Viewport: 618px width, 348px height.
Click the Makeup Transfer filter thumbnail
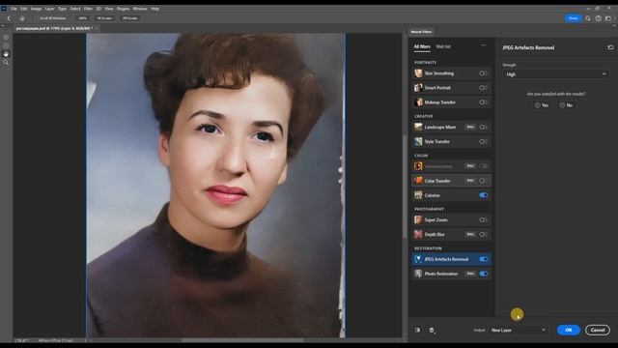(x=418, y=102)
